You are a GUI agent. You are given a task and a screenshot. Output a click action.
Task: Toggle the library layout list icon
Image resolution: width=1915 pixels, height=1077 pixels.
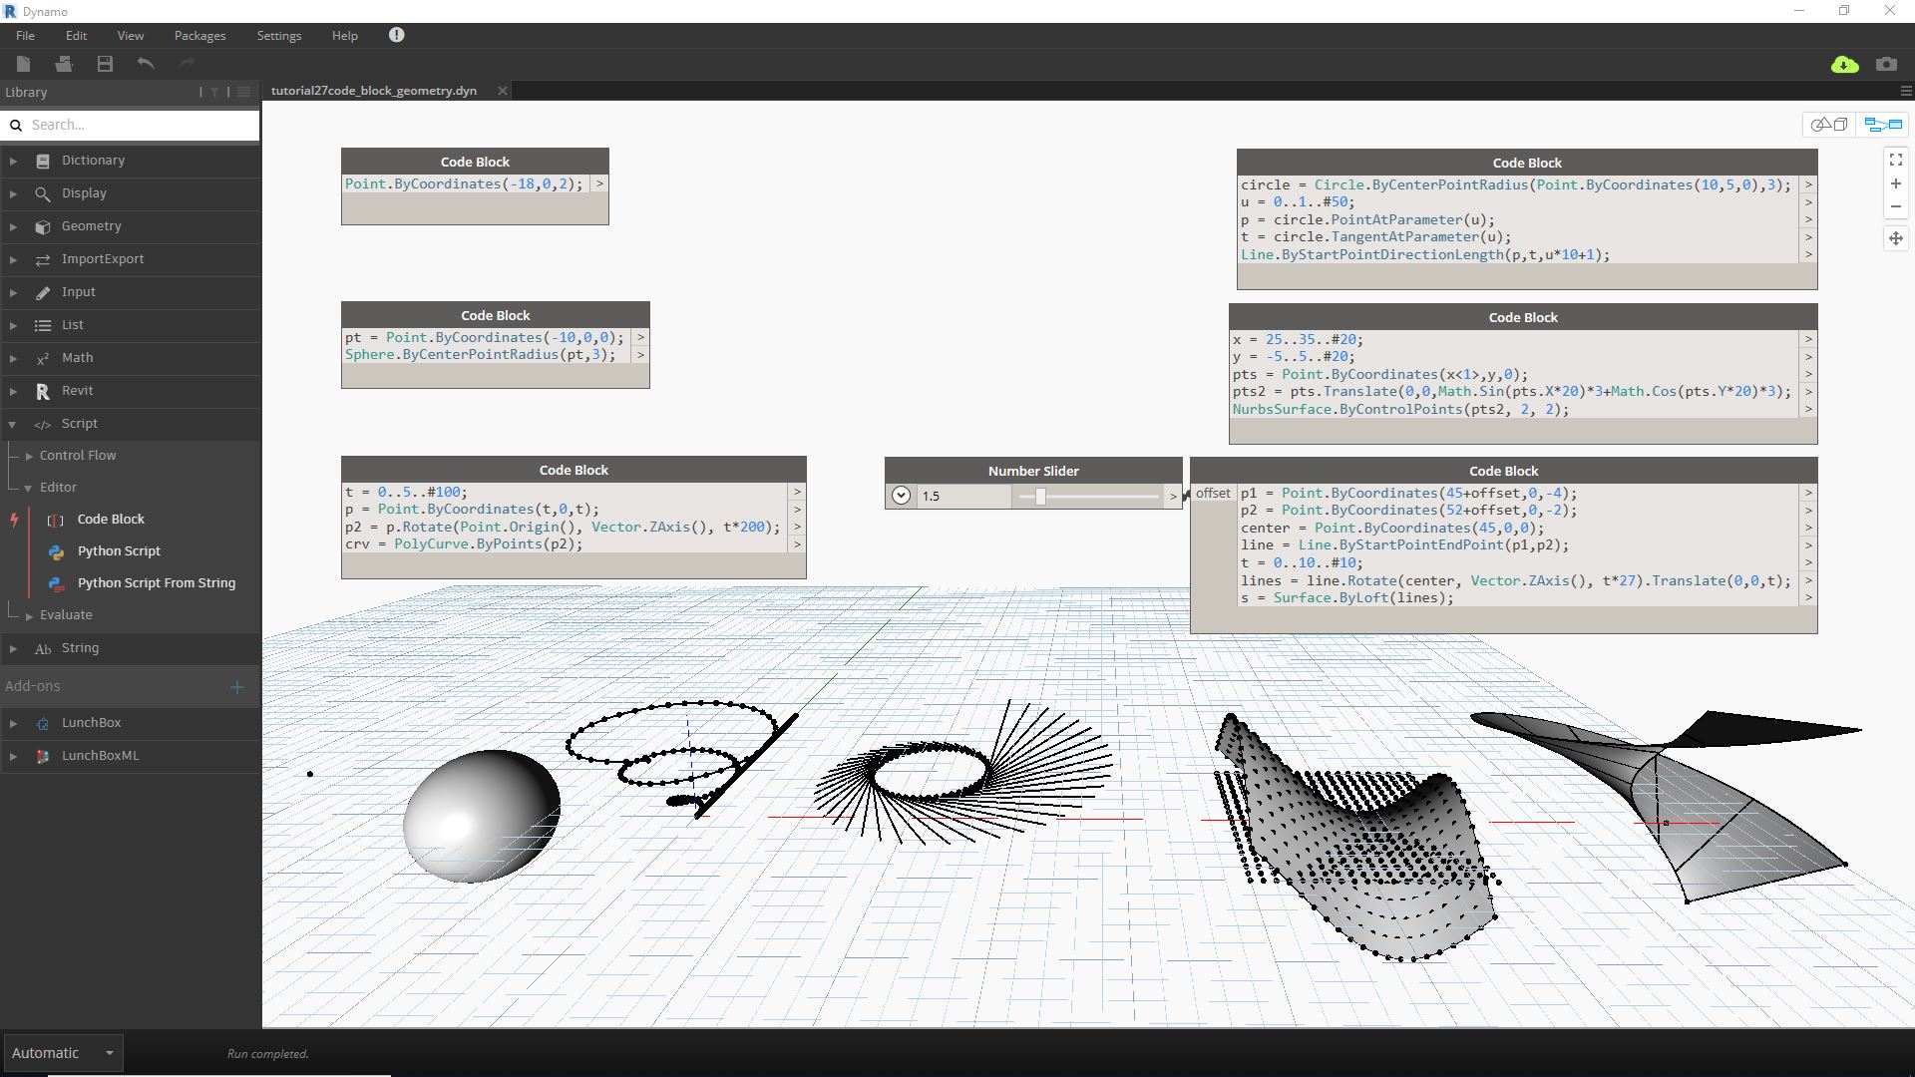243,92
